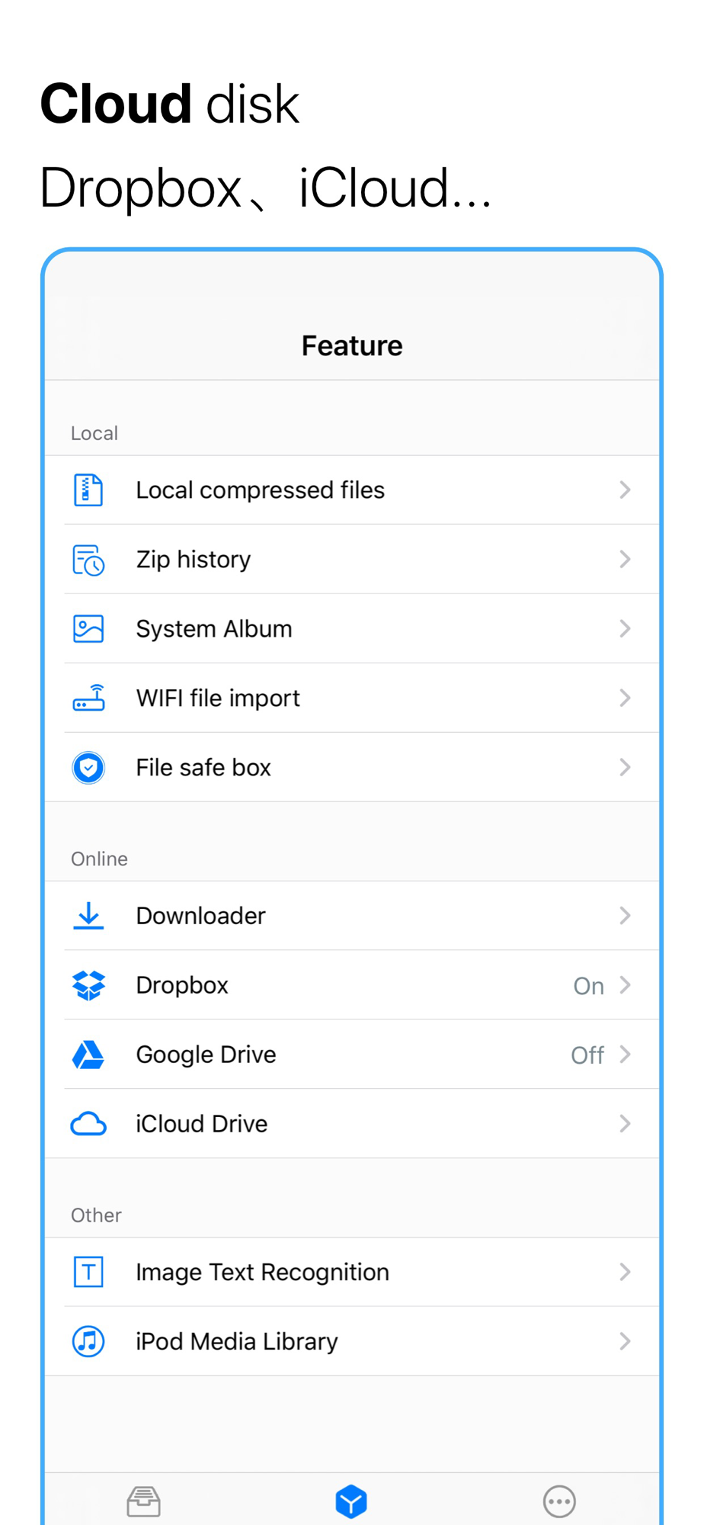Tap the Dropbox logo icon
Screen dimensions: 704x1525
point(88,985)
